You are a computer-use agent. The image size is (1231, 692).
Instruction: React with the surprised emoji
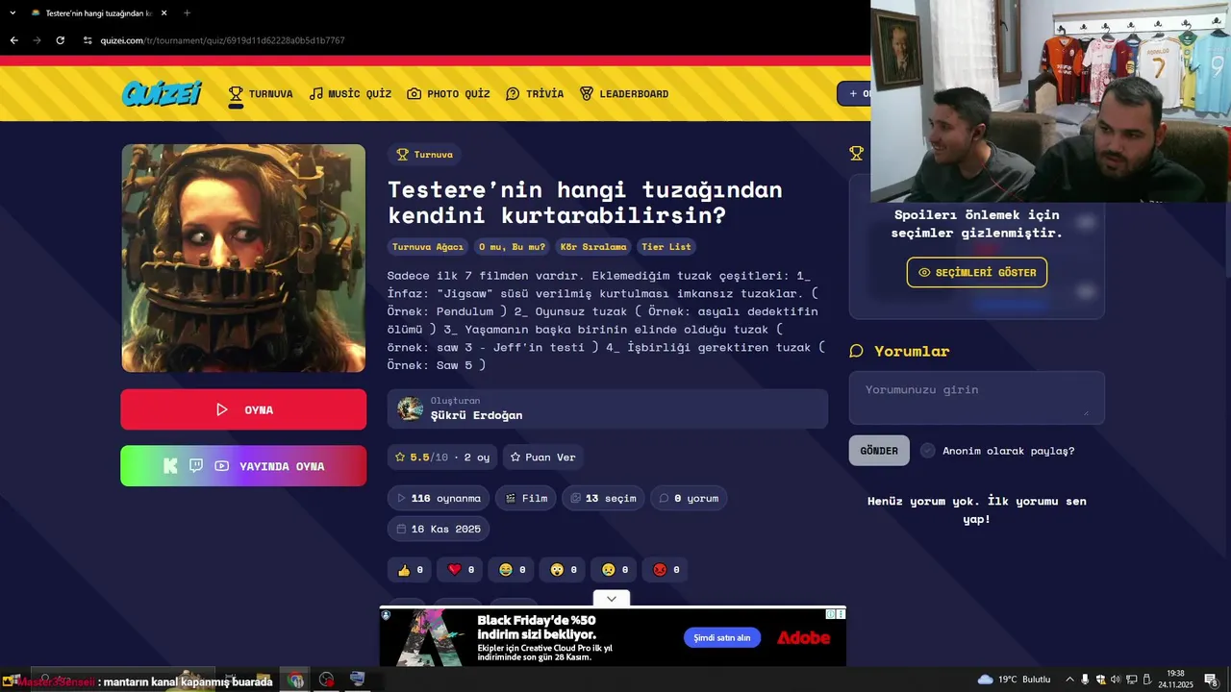563,570
